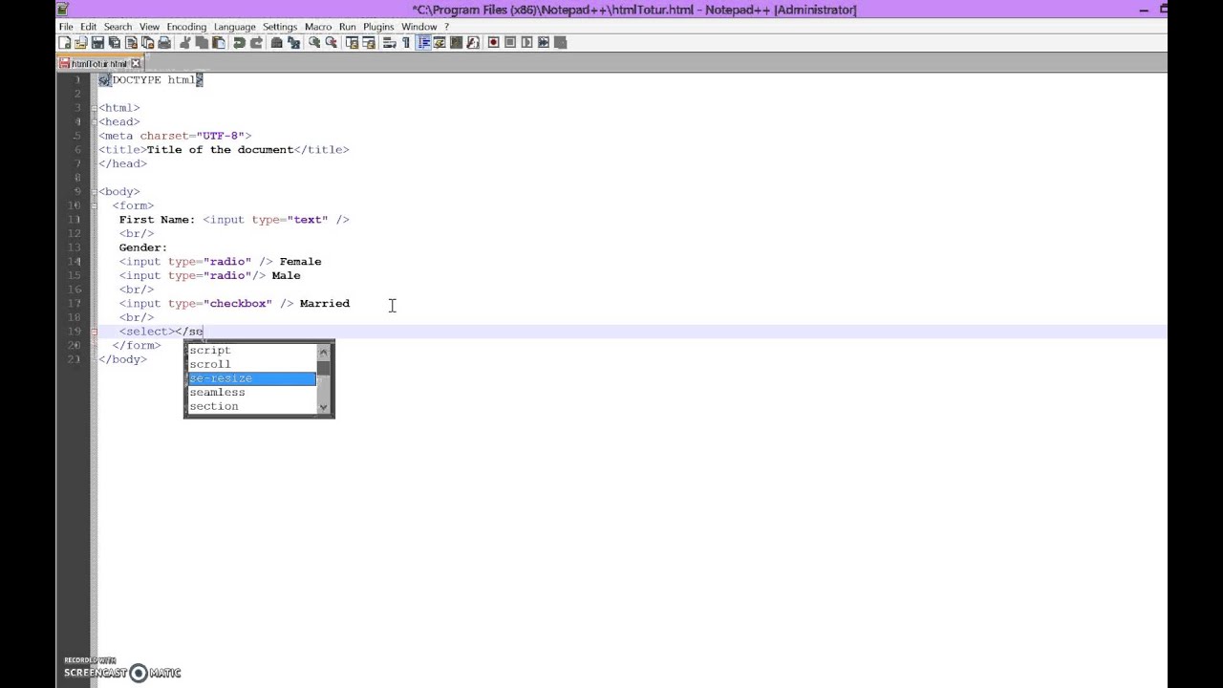
Task: Open the Language menu
Action: [x=234, y=27]
